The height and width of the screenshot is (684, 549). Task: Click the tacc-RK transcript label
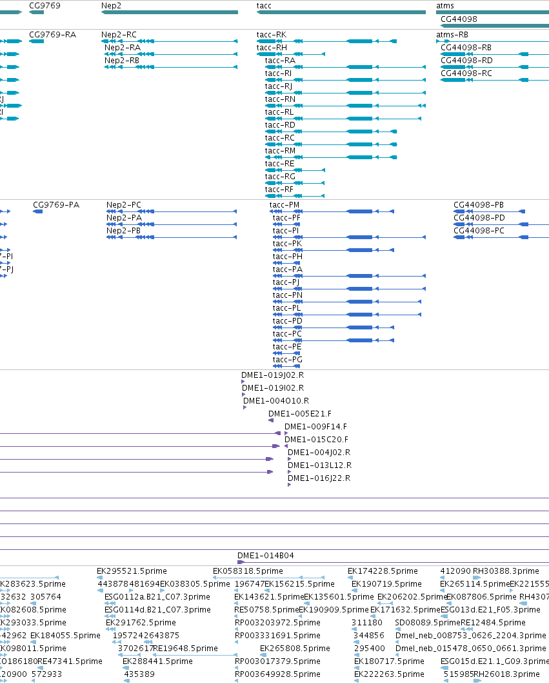tap(272, 34)
